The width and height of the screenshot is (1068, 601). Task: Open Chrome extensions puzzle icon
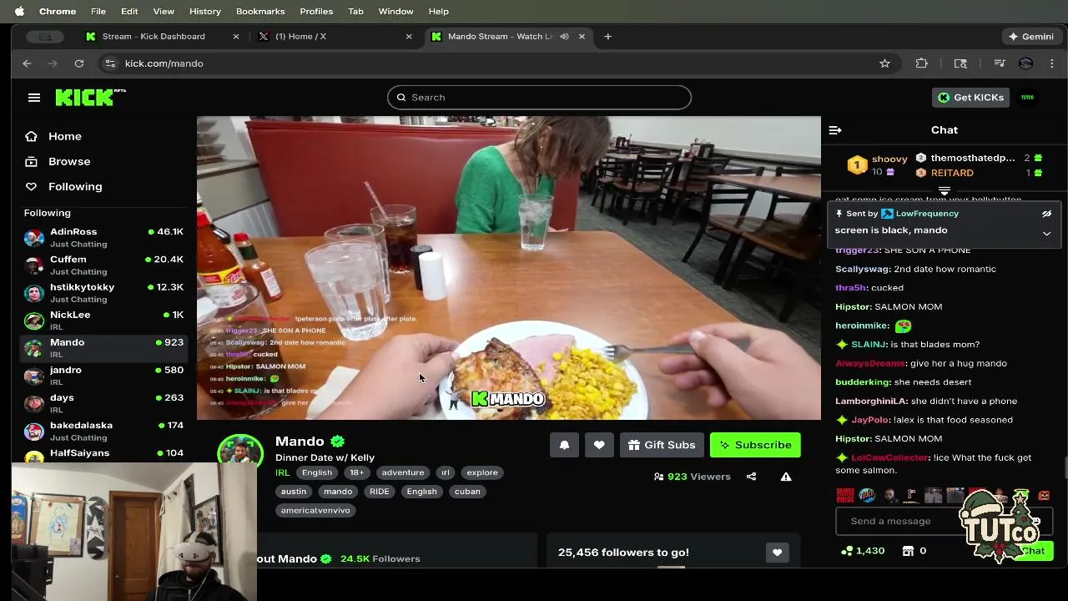click(x=922, y=63)
